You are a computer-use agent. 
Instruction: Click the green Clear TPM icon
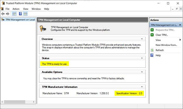152,35
